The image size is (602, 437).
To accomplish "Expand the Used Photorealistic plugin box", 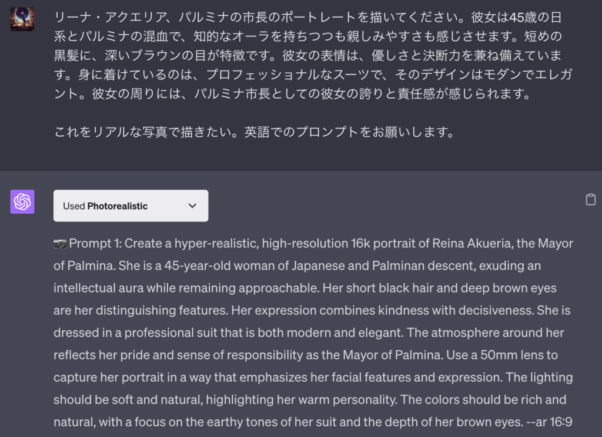I will point(131,206).
